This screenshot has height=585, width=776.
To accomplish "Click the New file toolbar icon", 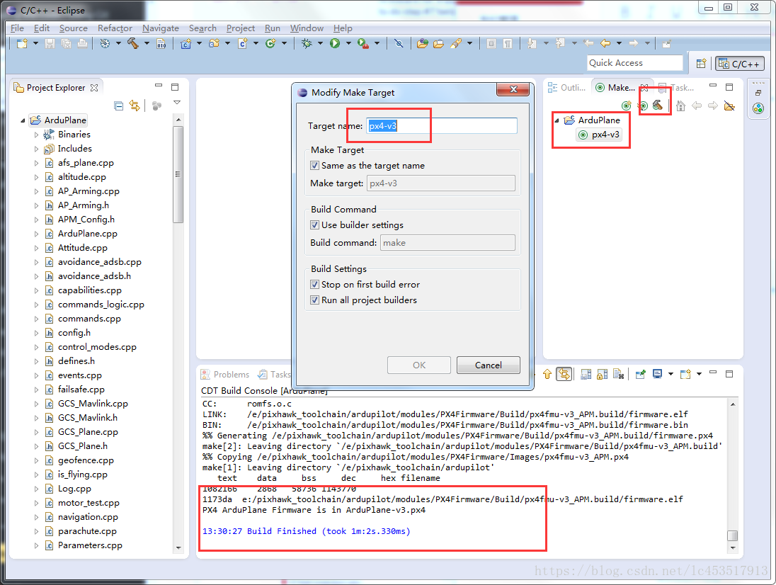I will tap(22, 43).
